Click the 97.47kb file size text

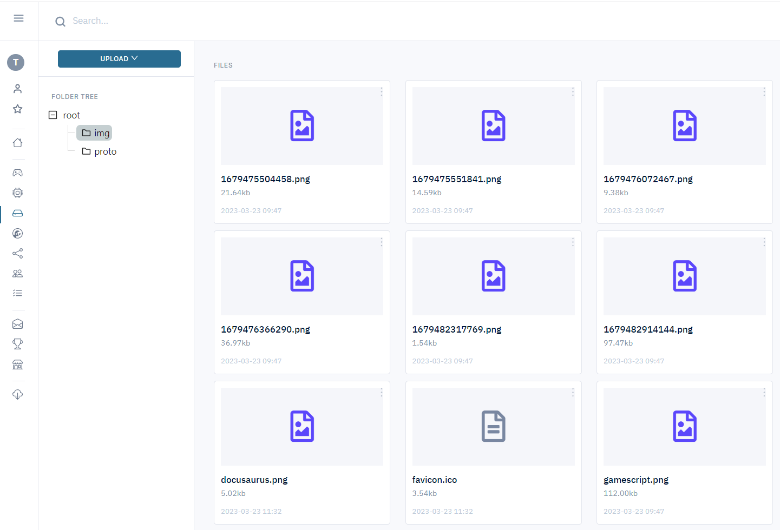[x=618, y=343]
